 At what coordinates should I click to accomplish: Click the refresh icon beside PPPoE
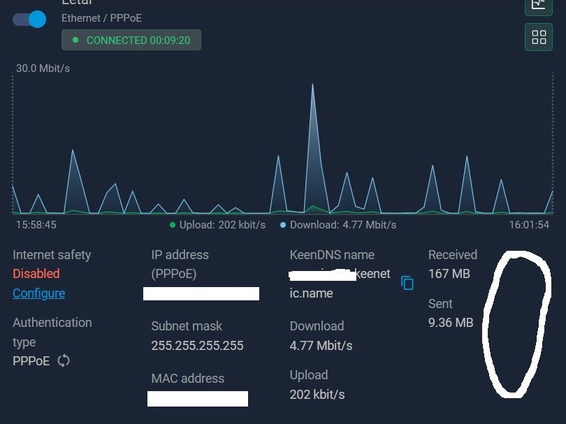point(64,360)
